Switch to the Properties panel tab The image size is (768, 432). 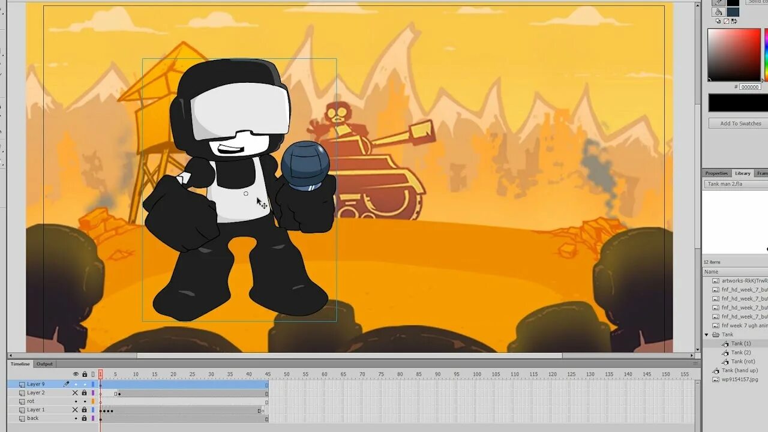pos(716,173)
